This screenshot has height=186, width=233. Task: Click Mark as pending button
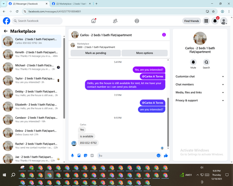[x=96, y=53]
